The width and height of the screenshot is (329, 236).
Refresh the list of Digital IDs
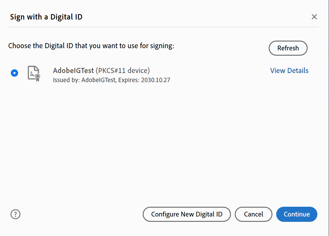click(x=288, y=48)
